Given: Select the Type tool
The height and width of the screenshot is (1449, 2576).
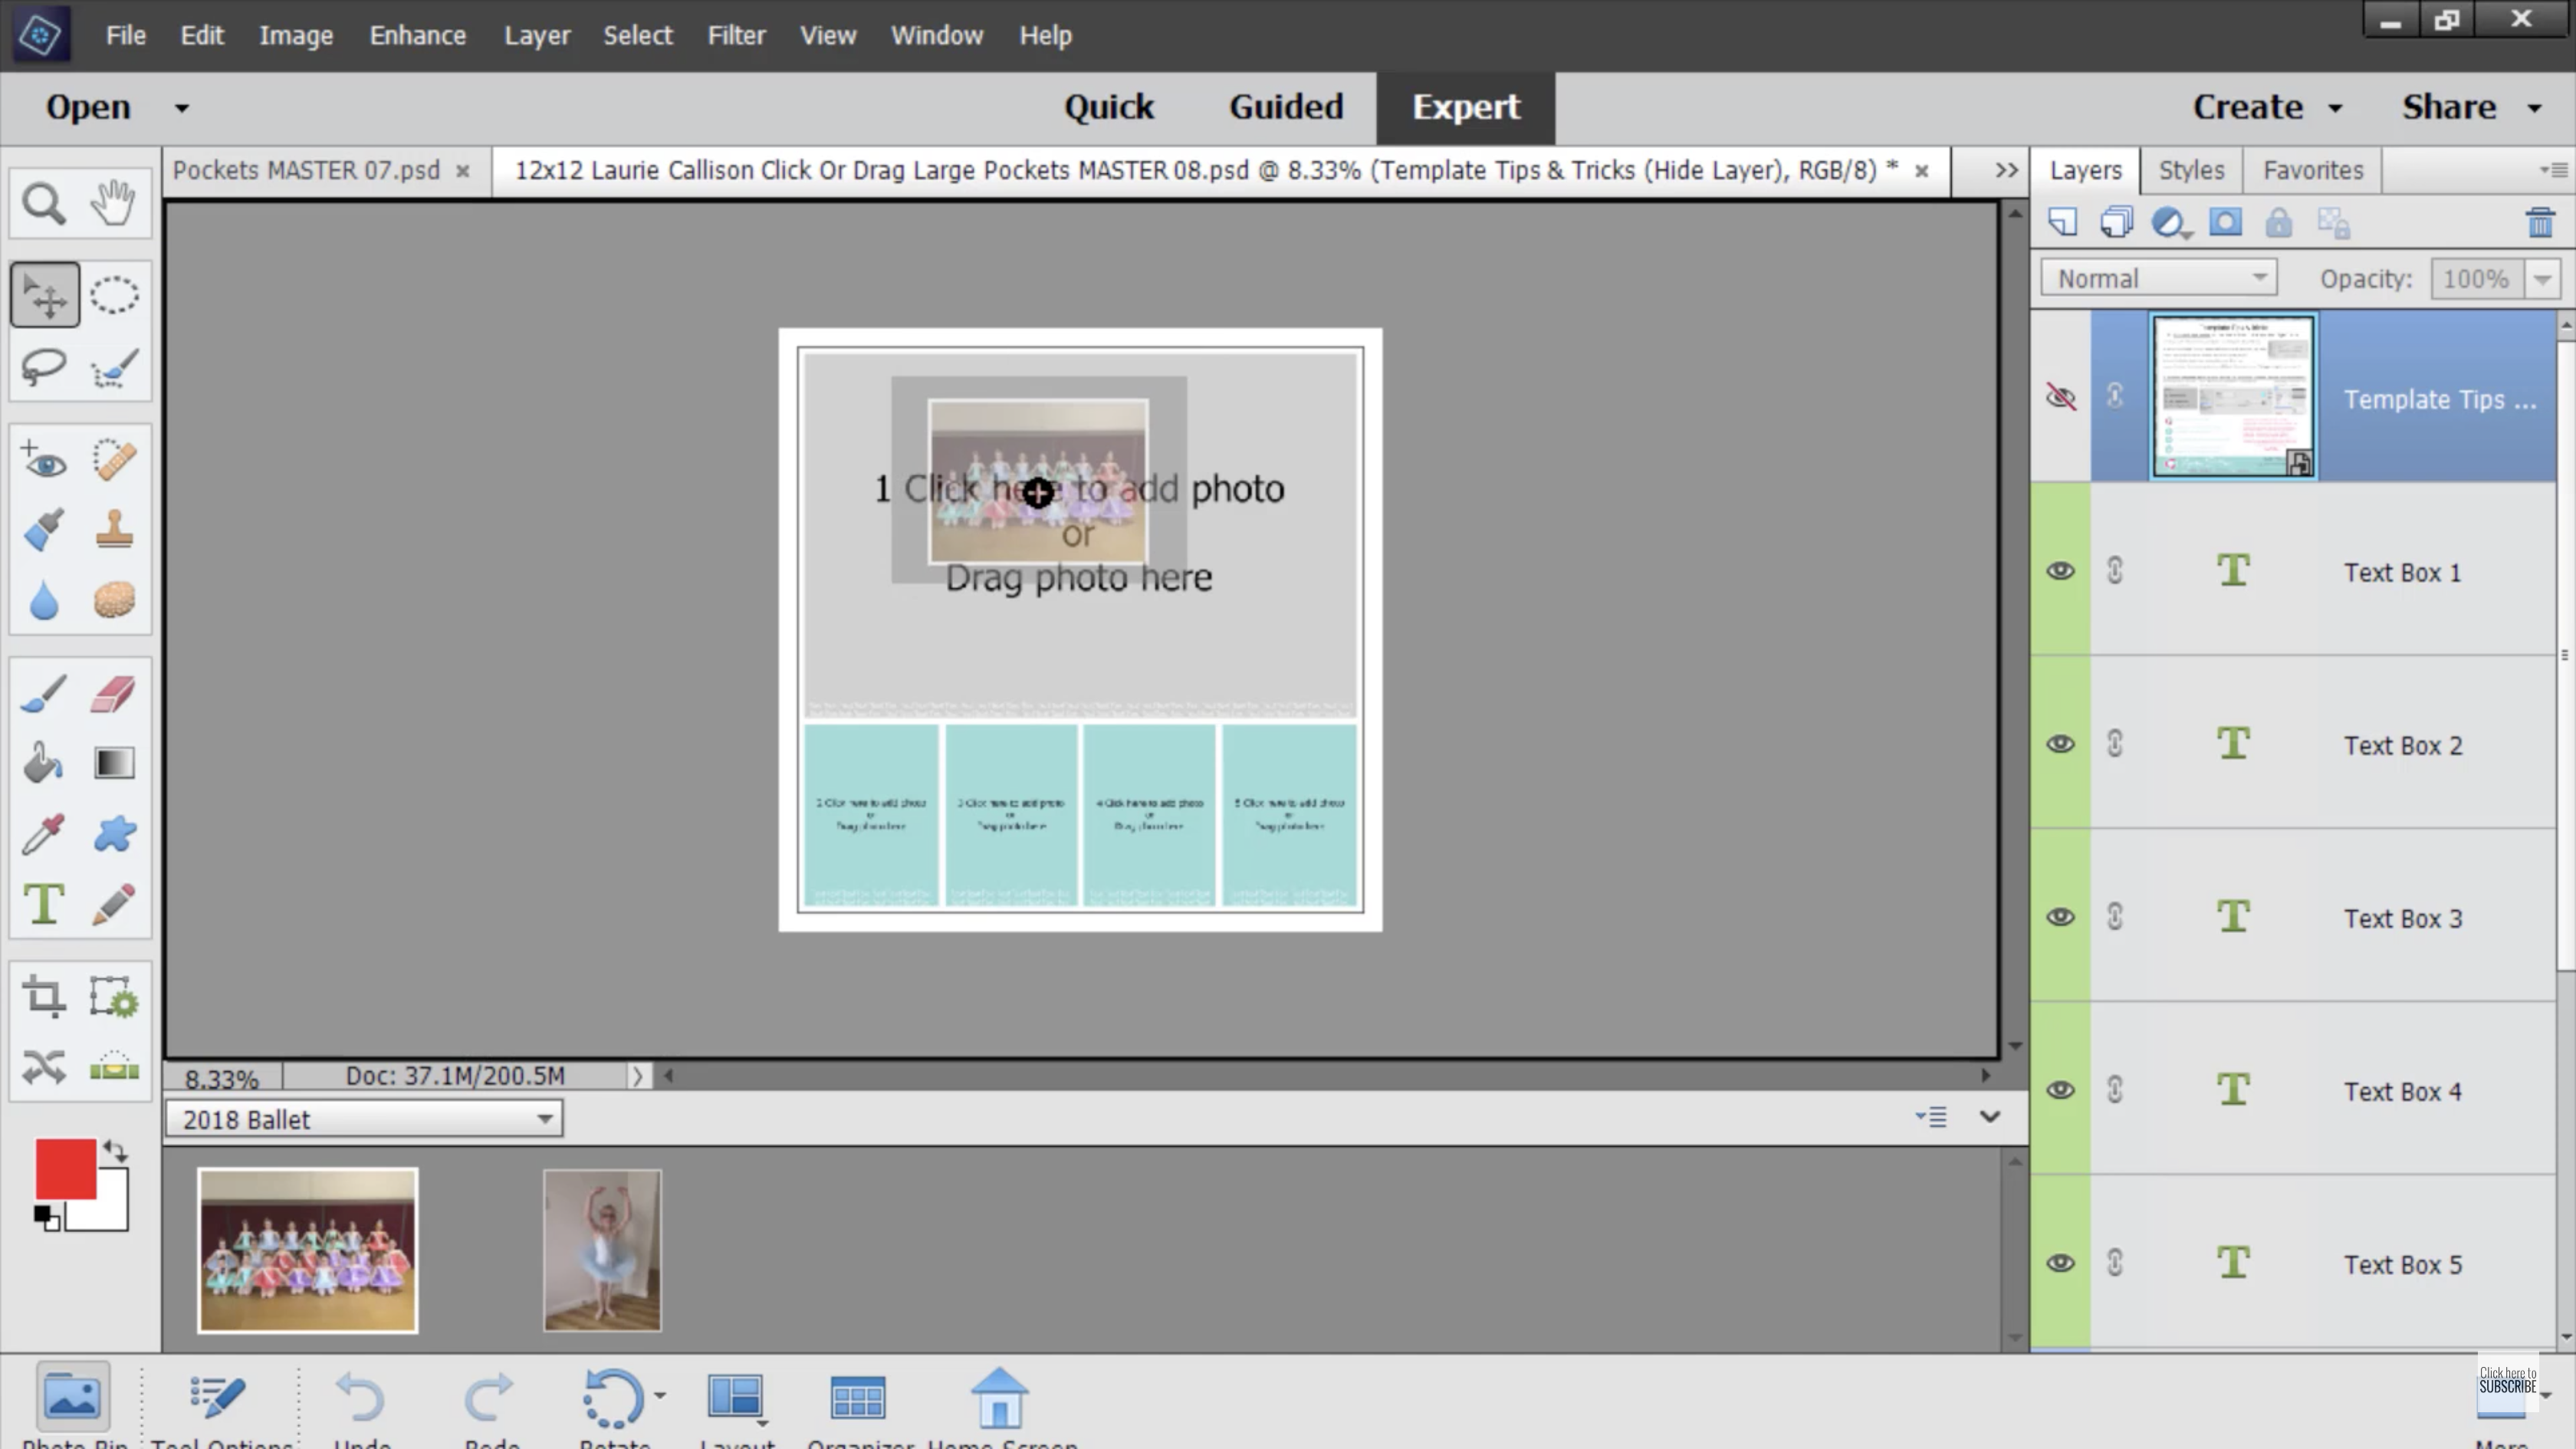Looking at the screenshot, I should pos(44,904).
